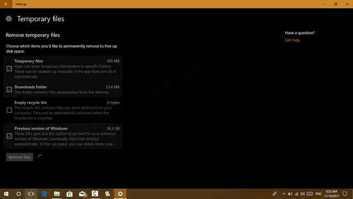Open the Windows Start menu

[6, 194]
